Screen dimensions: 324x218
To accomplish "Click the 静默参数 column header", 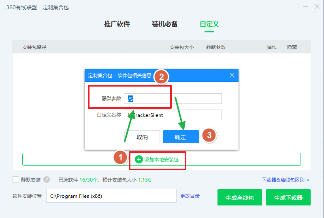I will click(x=216, y=47).
